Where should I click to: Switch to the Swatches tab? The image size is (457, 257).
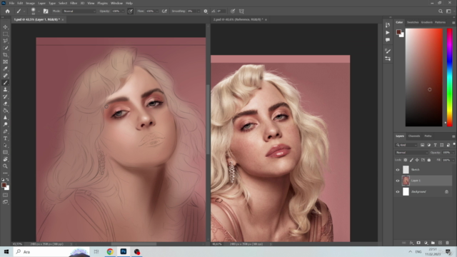pos(413,22)
